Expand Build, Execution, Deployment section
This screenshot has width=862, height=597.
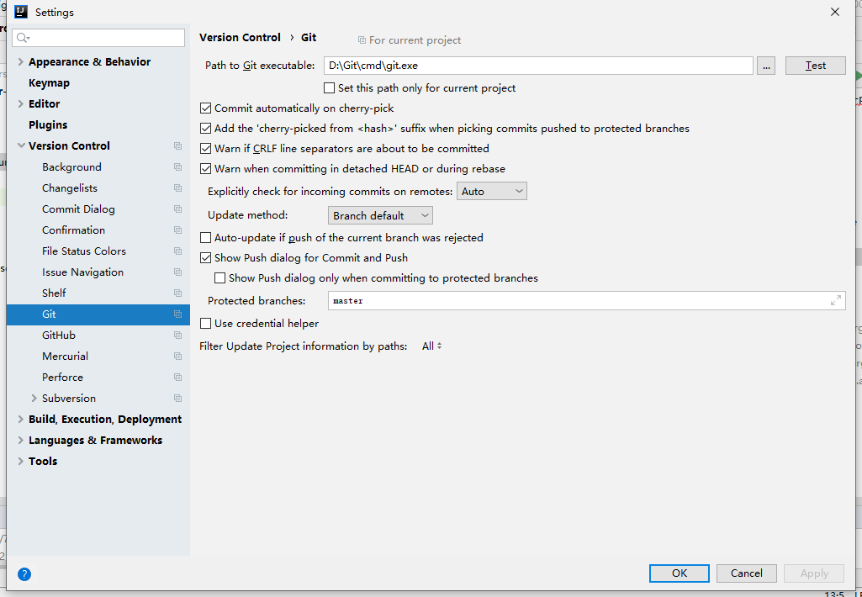coord(20,419)
